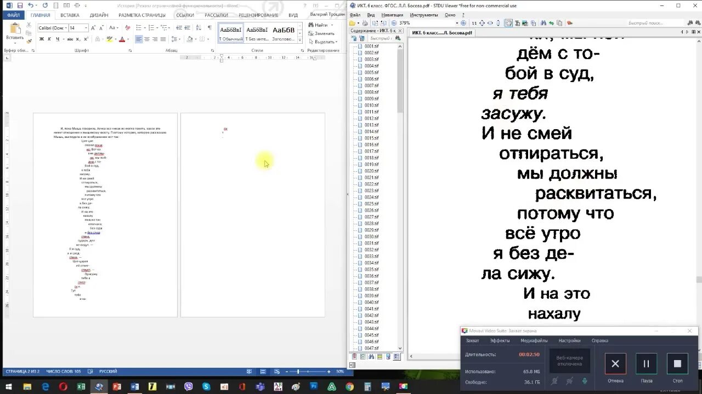Click the sort A-Z icon
This screenshot has width=702, height=394.
pos(199,28)
